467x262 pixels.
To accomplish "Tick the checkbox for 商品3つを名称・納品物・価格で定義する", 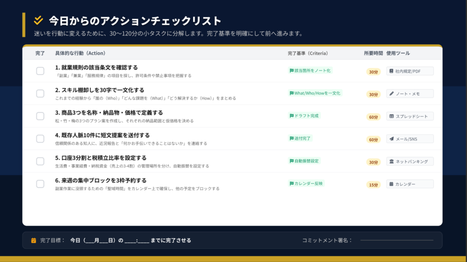I will 40,116.
